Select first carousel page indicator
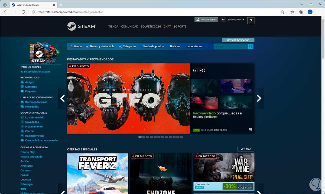Screen dimensions: 325x194 (140, 137)
